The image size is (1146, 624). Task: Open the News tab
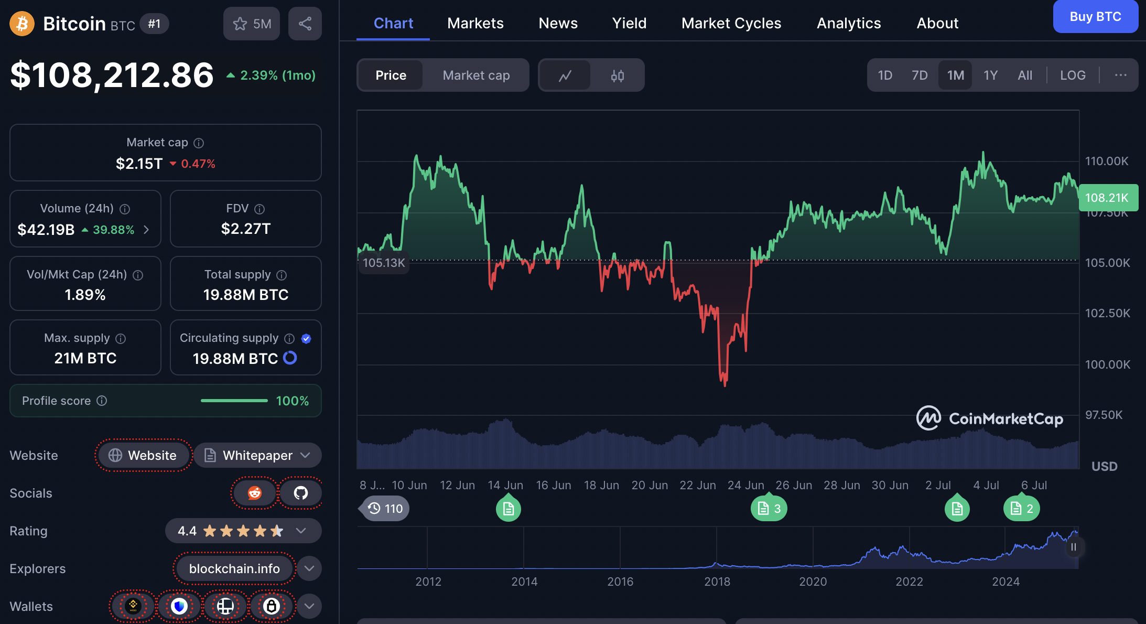(558, 23)
